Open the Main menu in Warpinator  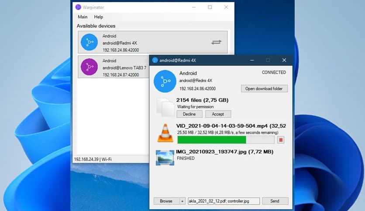coord(83,17)
